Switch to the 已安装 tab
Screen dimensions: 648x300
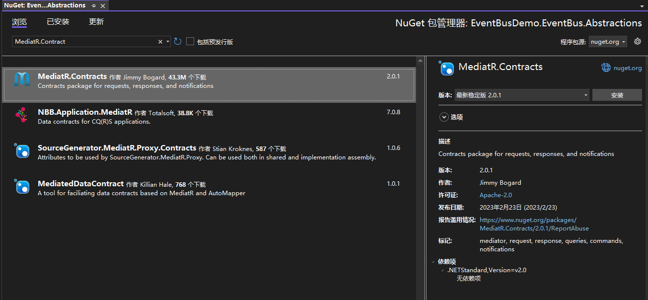(x=58, y=22)
